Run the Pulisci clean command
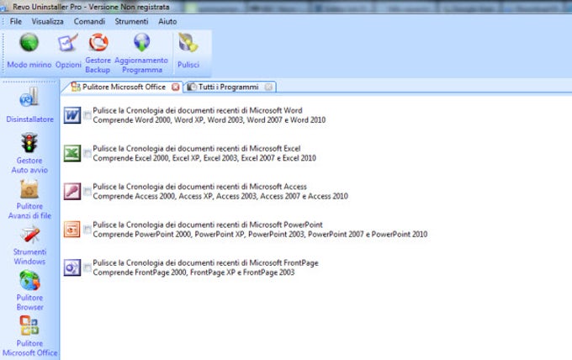The height and width of the screenshot is (360, 572). coord(188,50)
